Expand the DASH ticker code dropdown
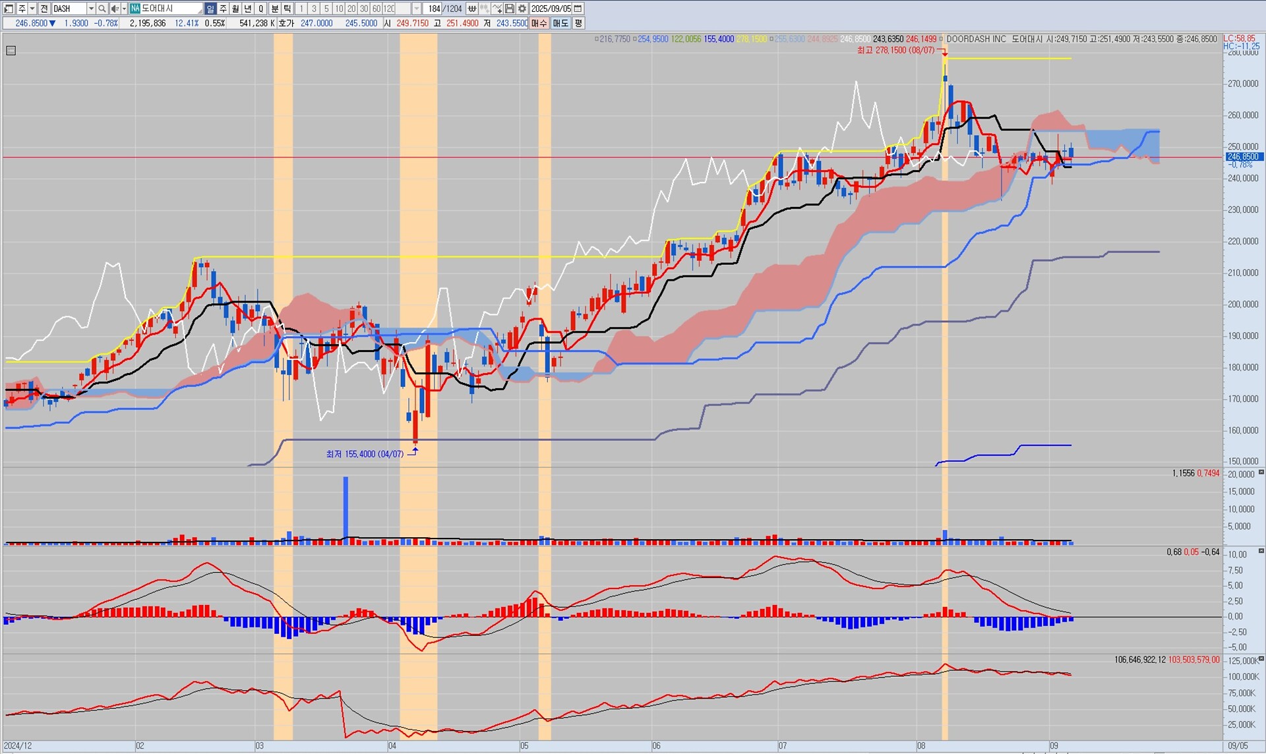The width and height of the screenshot is (1266, 754). [x=91, y=9]
